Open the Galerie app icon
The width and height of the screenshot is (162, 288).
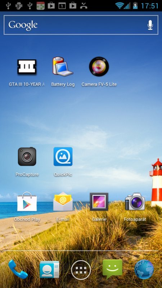click(99, 202)
